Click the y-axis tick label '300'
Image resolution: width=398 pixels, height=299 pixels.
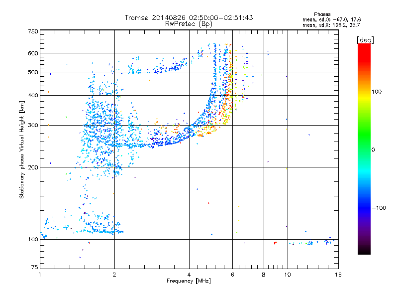pos(33,126)
